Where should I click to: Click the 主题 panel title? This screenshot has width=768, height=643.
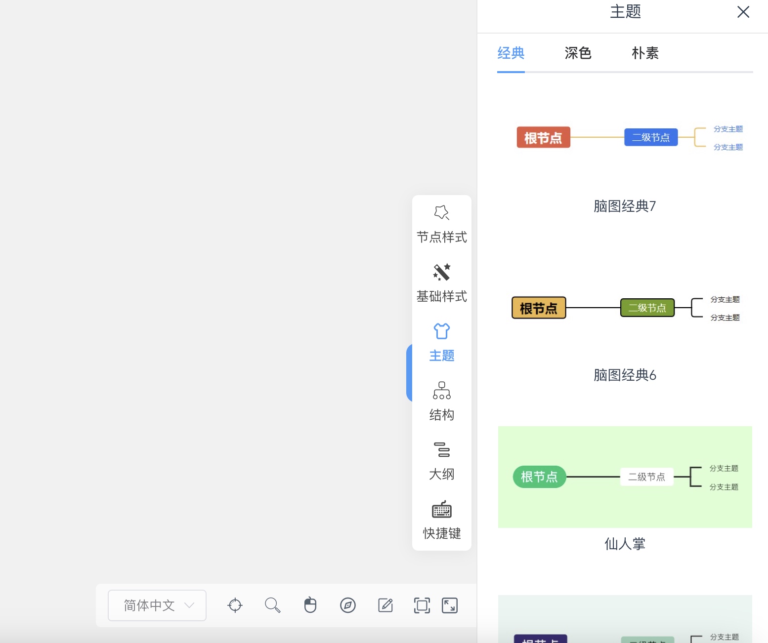coord(626,11)
